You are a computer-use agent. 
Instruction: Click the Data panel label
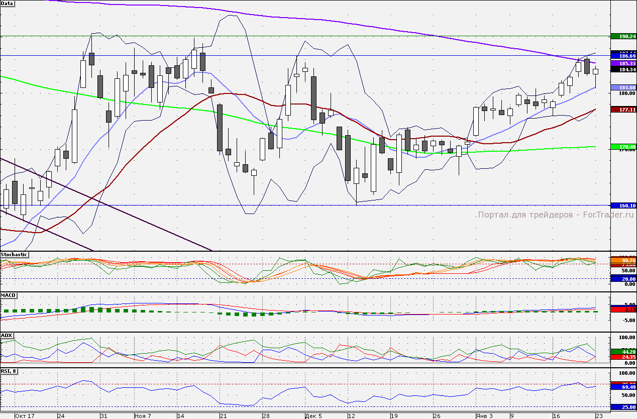8,3
